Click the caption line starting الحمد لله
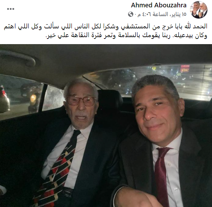 pyautogui.click(x=105, y=26)
